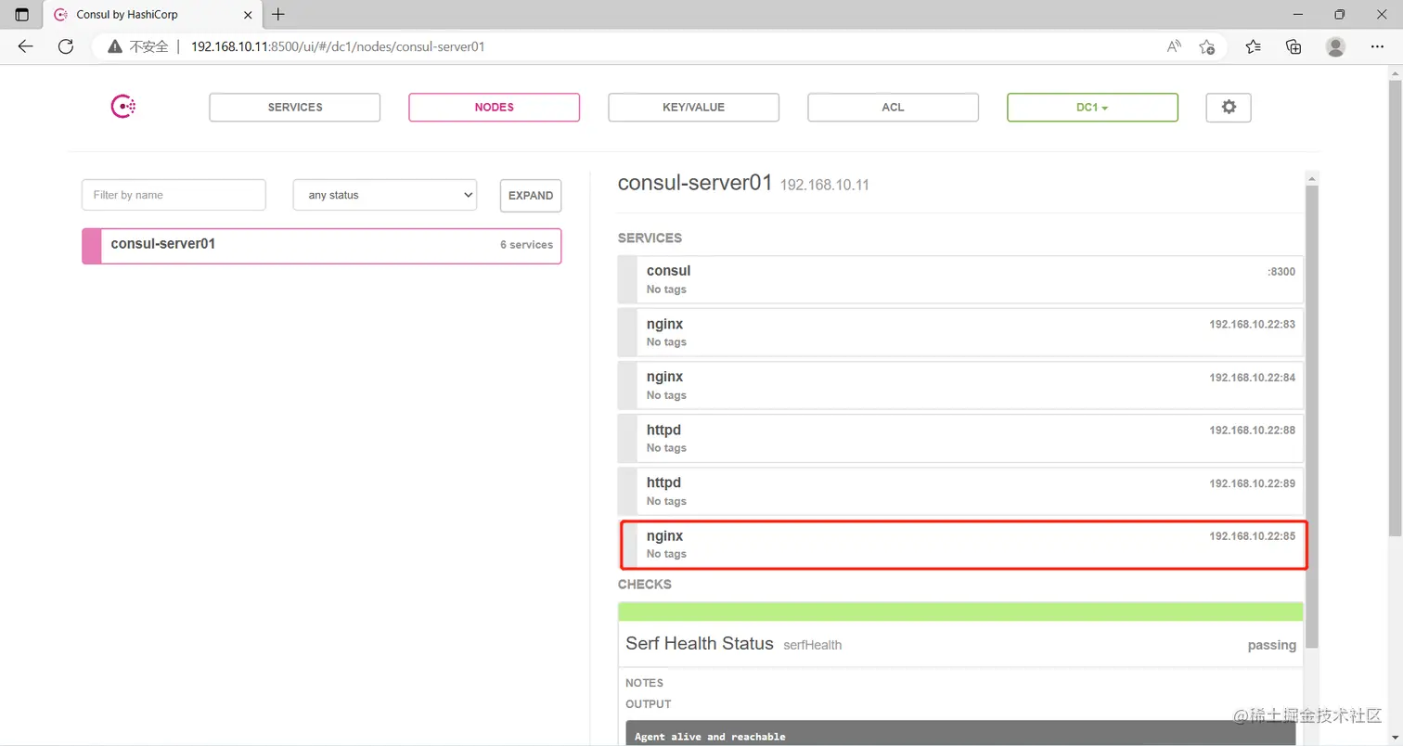Switch to the SERVICES section
The image size is (1403, 746).
pos(295,108)
